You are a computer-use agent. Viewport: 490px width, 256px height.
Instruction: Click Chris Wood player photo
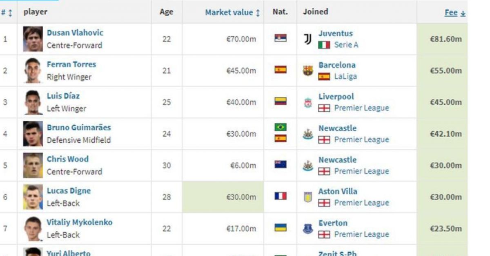coord(33,166)
